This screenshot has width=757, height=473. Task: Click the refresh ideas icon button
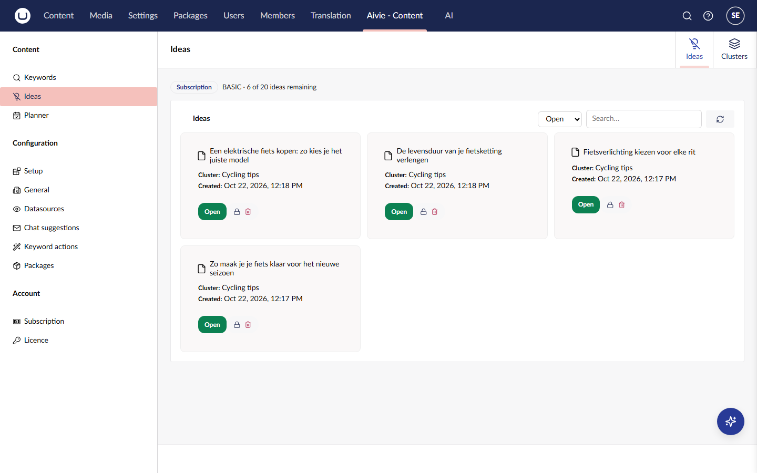[720, 119]
